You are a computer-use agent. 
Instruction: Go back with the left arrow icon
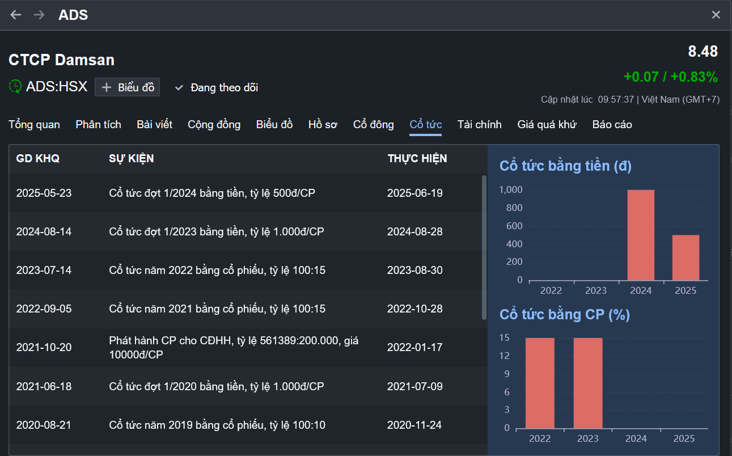[x=16, y=15]
